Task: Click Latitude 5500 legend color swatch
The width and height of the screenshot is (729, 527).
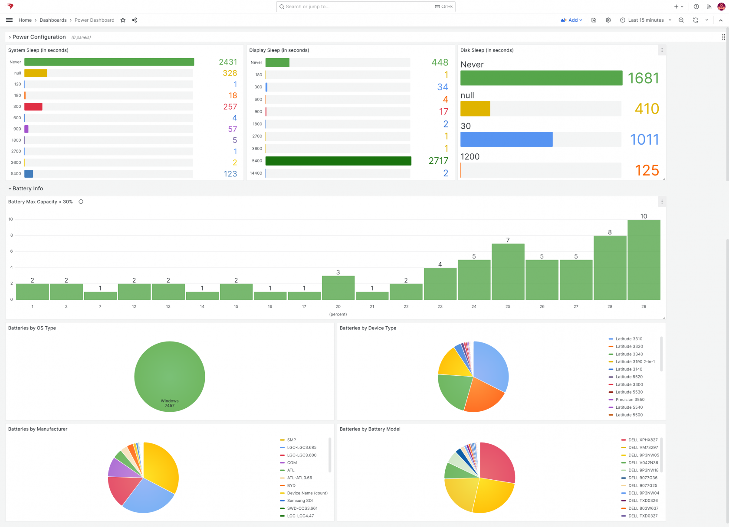Action: pyautogui.click(x=611, y=415)
